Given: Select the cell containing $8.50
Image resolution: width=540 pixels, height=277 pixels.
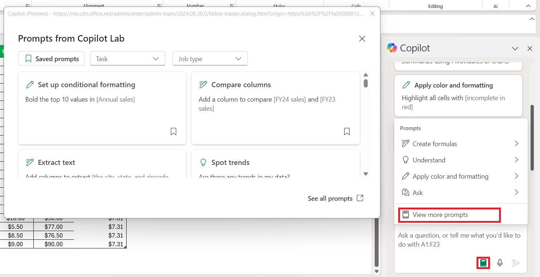Looking at the screenshot, I should 15,235.
